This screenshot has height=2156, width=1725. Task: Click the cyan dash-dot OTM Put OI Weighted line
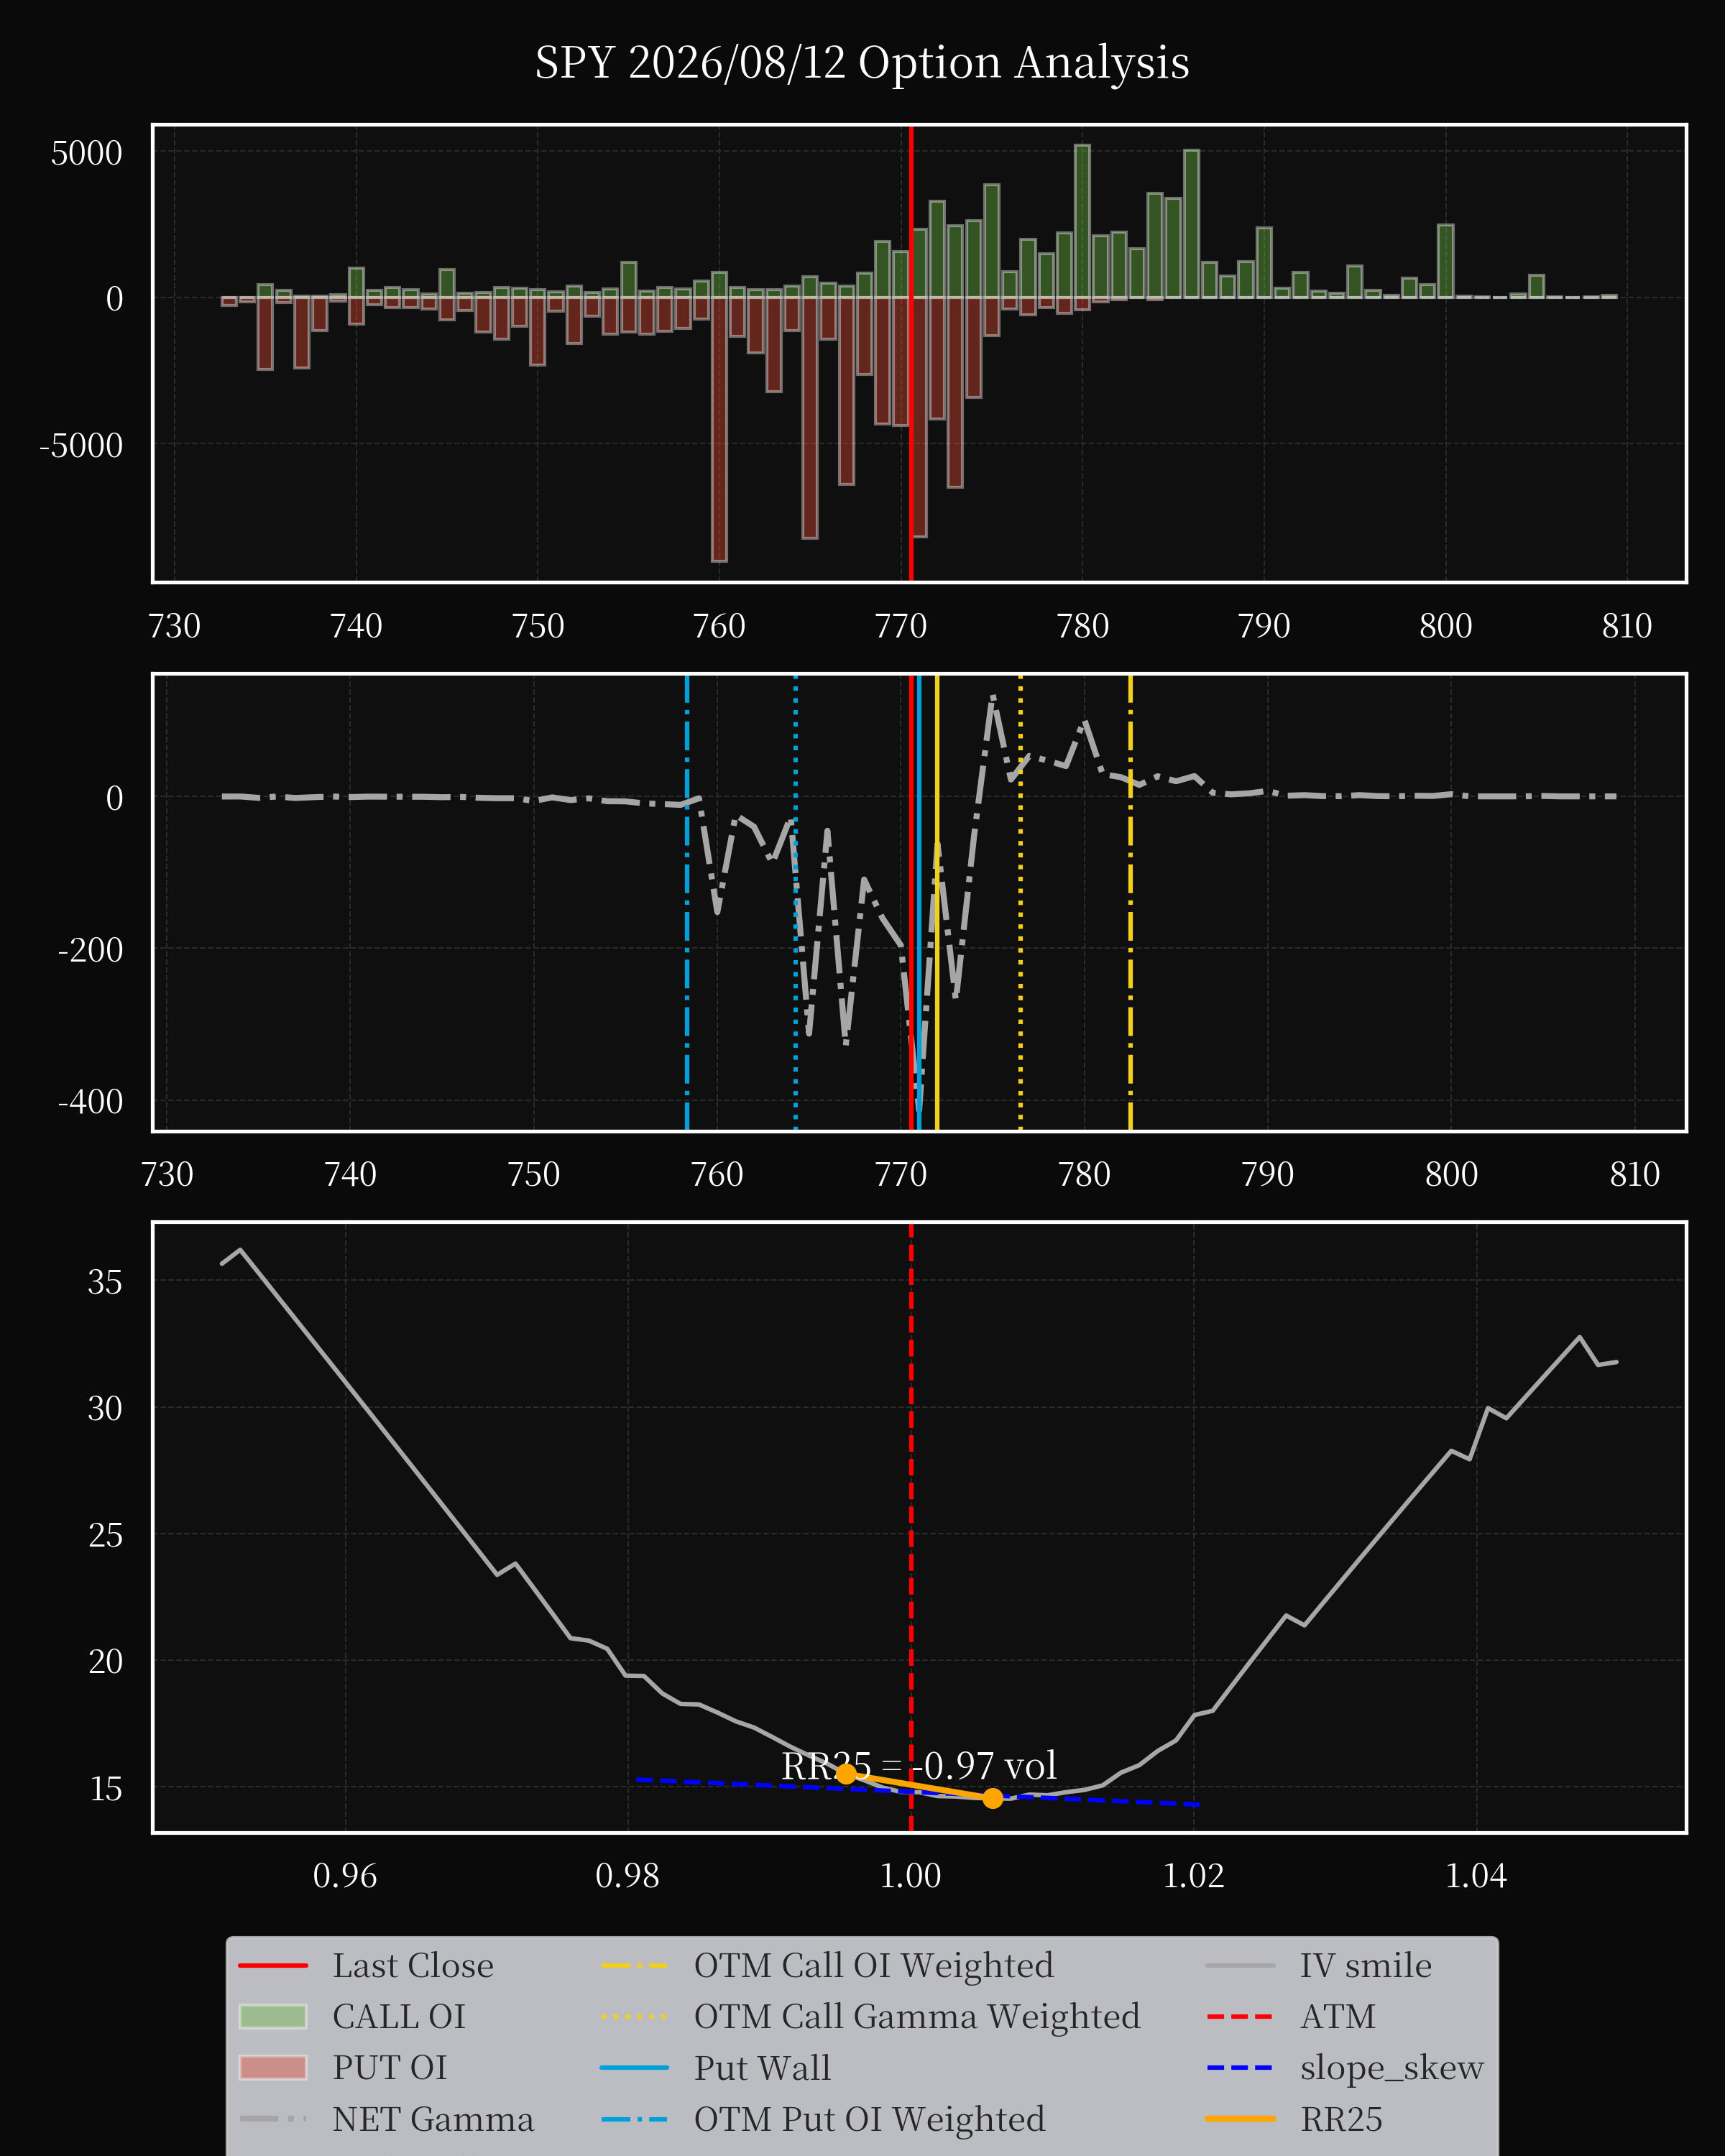click(x=687, y=902)
